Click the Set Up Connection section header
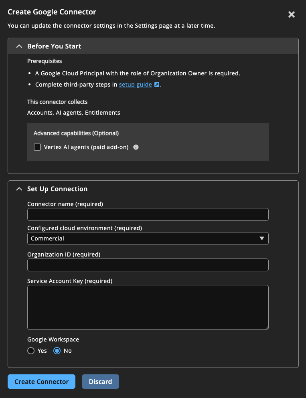This screenshot has width=306, height=398. tap(58, 189)
